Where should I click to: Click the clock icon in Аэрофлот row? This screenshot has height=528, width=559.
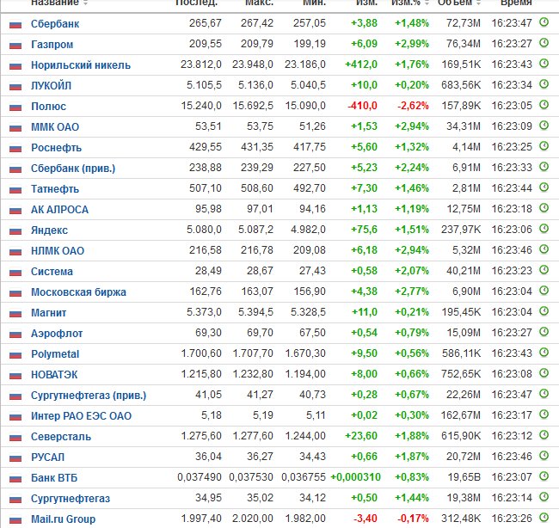tap(544, 332)
